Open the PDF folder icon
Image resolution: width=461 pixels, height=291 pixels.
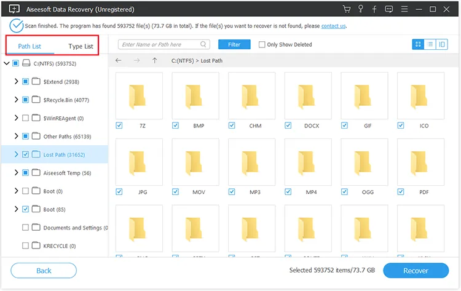(420, 162)
